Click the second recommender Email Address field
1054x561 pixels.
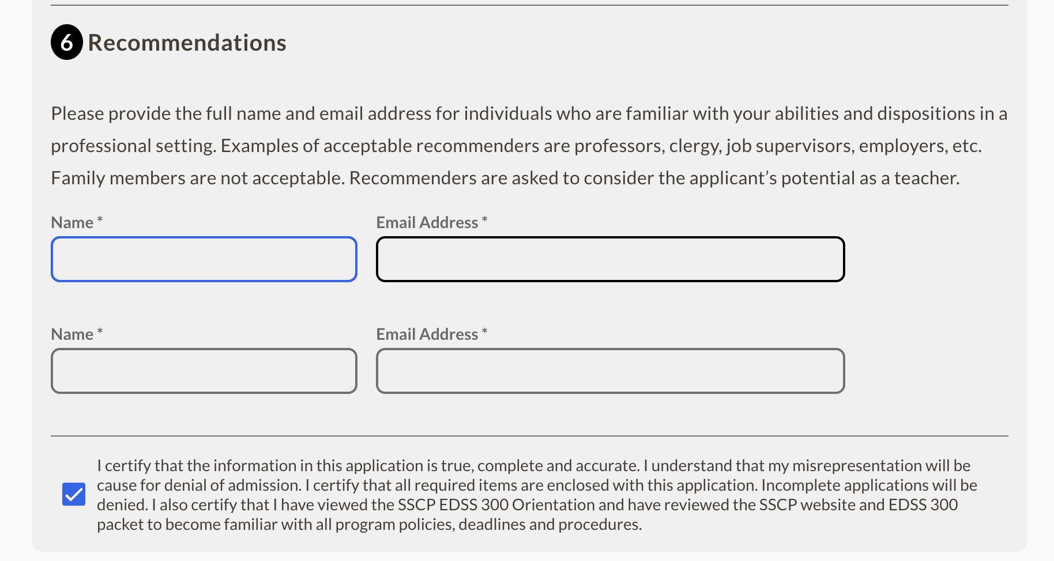click(x=610, y=371)
